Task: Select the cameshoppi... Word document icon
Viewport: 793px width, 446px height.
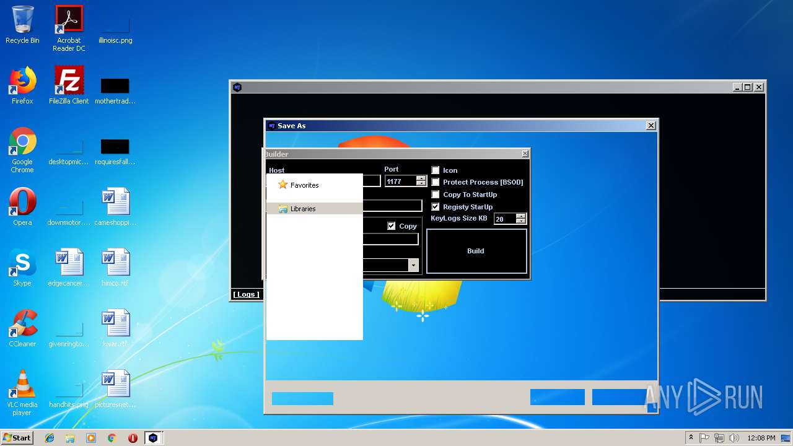Action: [x=115, y=207]
